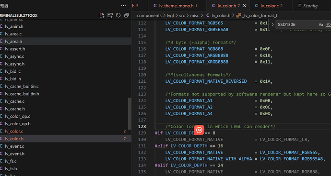
Task: Click the explorer vertical scrollbar thumb
Action: point(130,114)
